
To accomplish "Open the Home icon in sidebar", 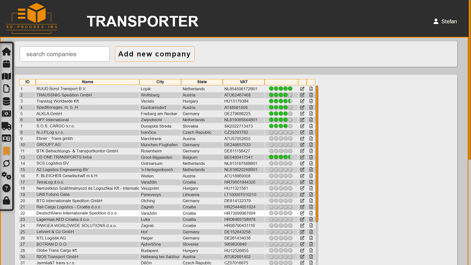I will point(6,52).
